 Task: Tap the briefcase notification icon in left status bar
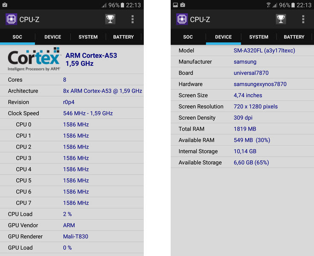[x=5, y=5]
